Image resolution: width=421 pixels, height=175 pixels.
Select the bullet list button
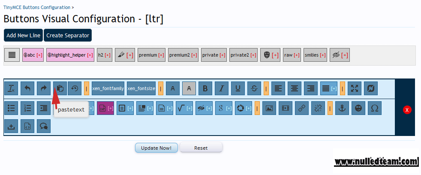click(11, 108)
